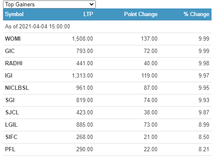Click the Point Change column header
The height and width of the screenshot is (158, 220).
(141, 14)
